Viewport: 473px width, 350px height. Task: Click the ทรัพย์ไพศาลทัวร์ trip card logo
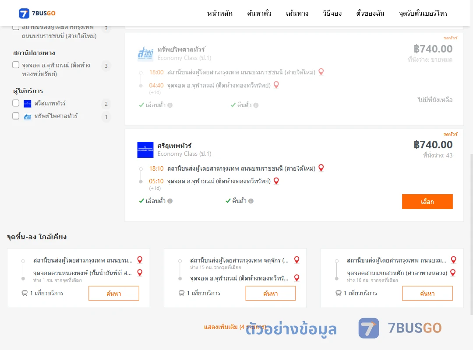click(x=145, y=54)
